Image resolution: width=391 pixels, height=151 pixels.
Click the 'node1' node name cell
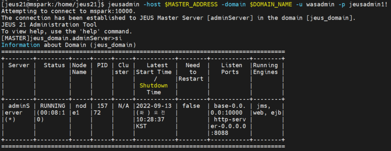point(79,109)
